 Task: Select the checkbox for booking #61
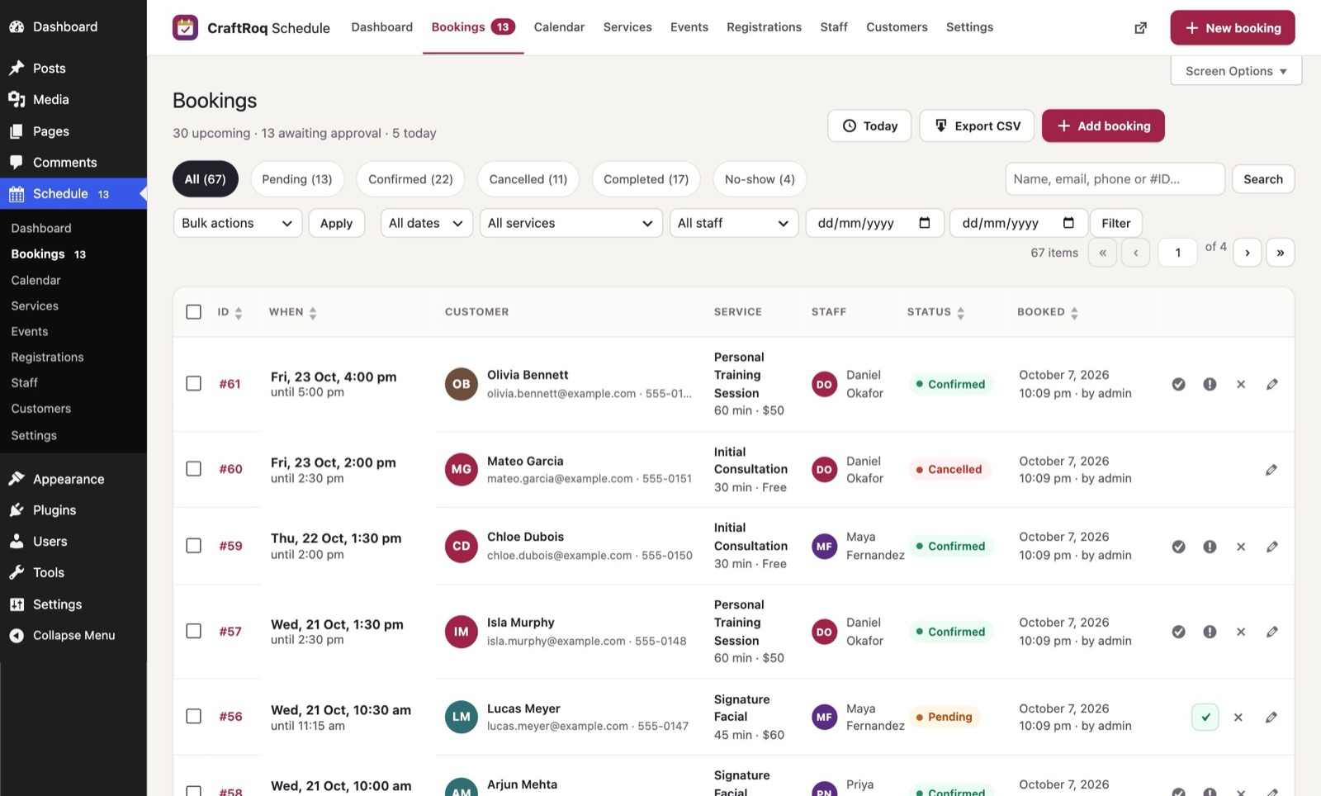coord(194,384)
